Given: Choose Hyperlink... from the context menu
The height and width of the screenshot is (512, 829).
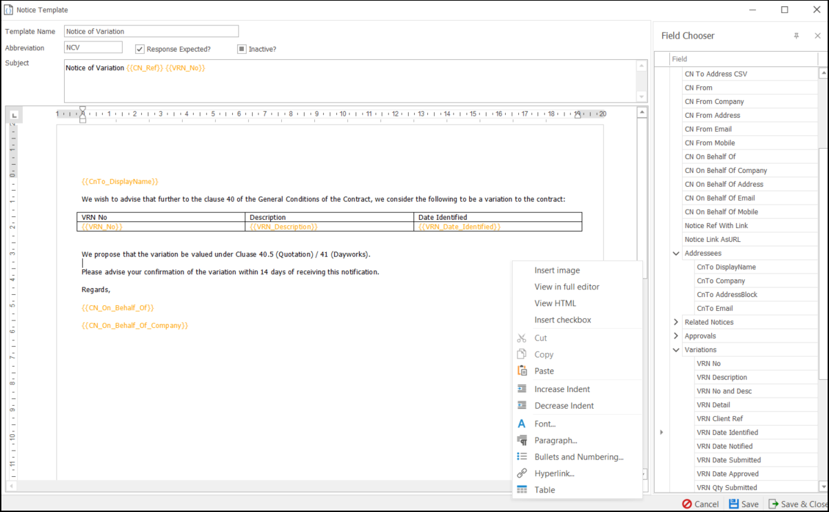Looking at the screenshot, I should [554, 473].
